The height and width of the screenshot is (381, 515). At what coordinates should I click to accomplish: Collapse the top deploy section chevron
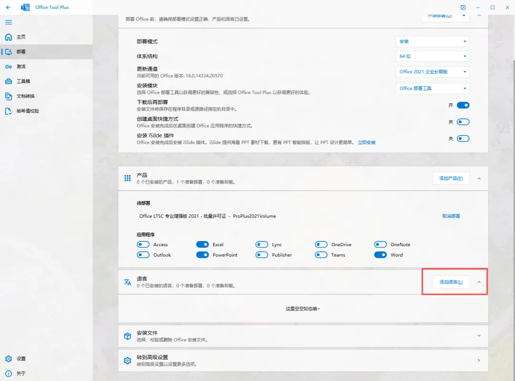(x=479, y=16)
